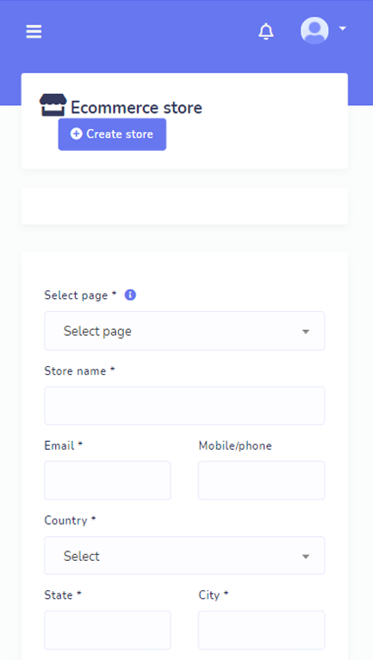Click the Create store button

coord(112,134)
